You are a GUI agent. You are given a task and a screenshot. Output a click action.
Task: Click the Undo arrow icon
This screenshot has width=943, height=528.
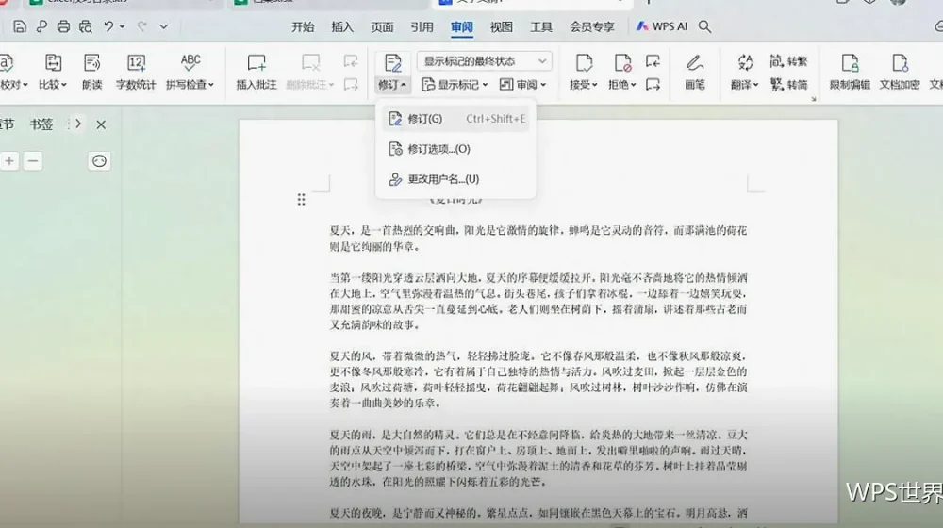click(x=108, y=26)
